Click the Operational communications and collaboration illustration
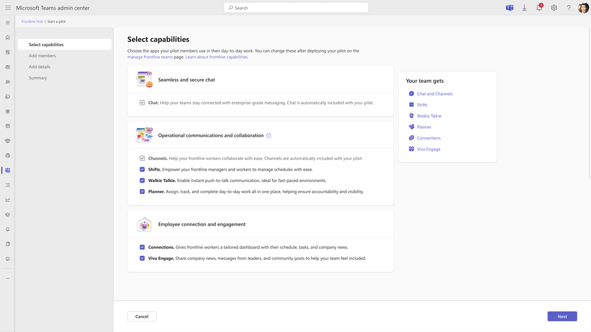Image resolution: width=591 pixels, height=332 pixels. click(144, 135)
